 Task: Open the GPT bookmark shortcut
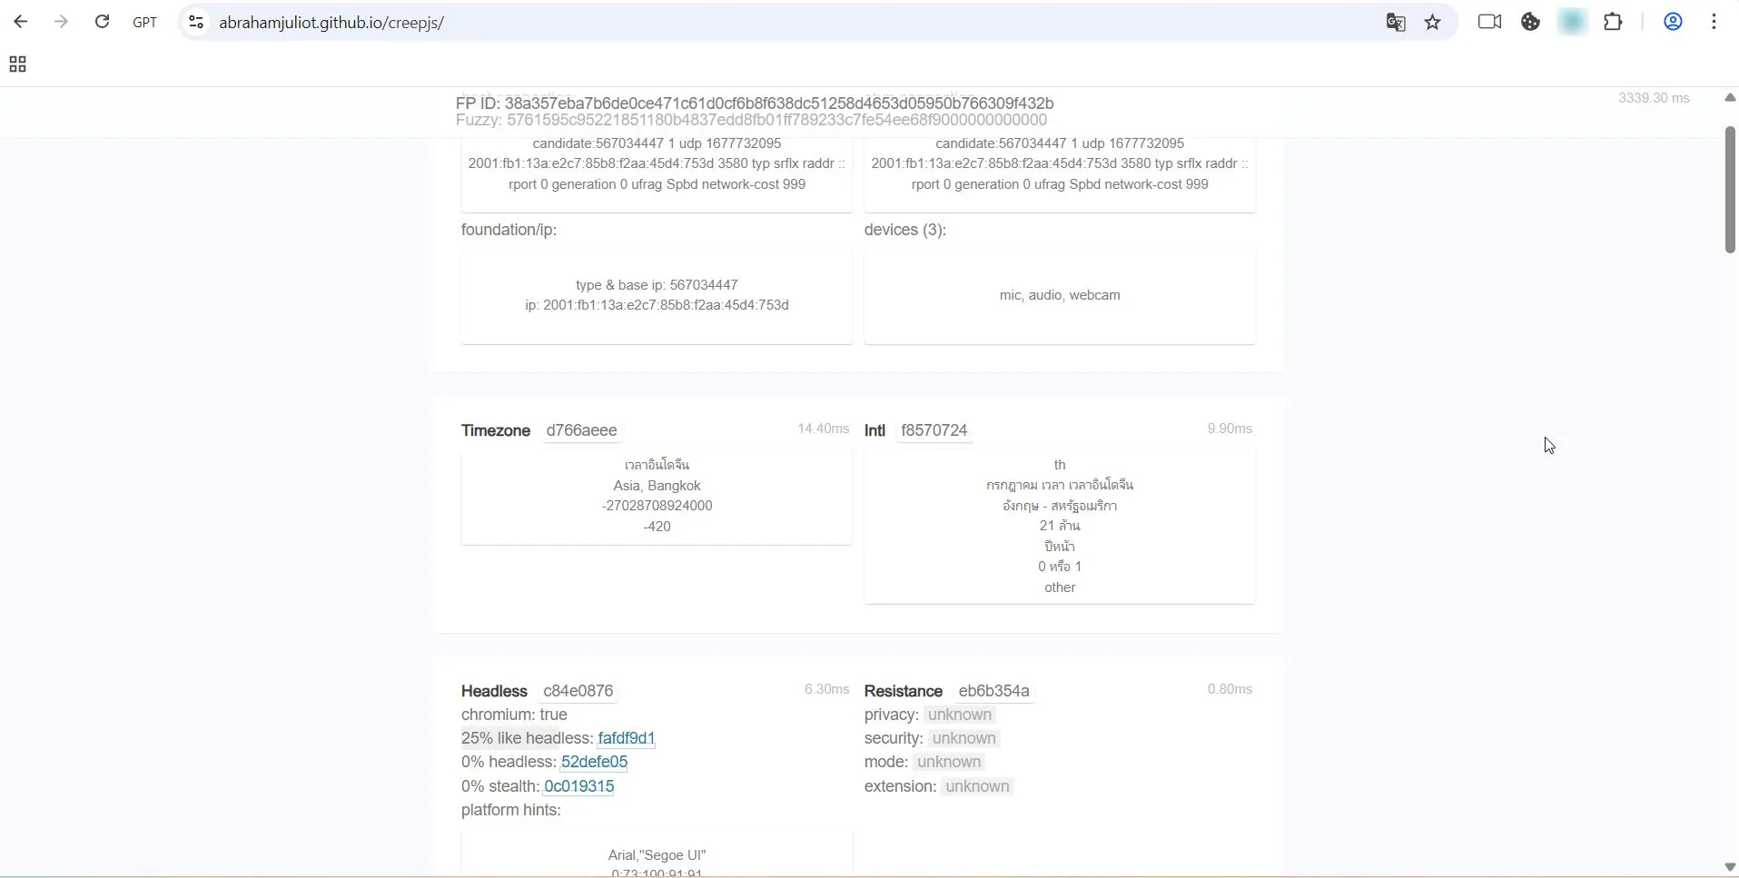[145, 23]
